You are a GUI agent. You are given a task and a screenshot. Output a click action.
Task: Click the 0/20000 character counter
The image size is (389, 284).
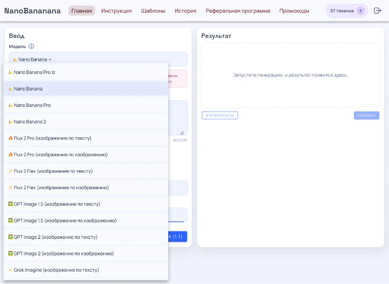[180, 140]
